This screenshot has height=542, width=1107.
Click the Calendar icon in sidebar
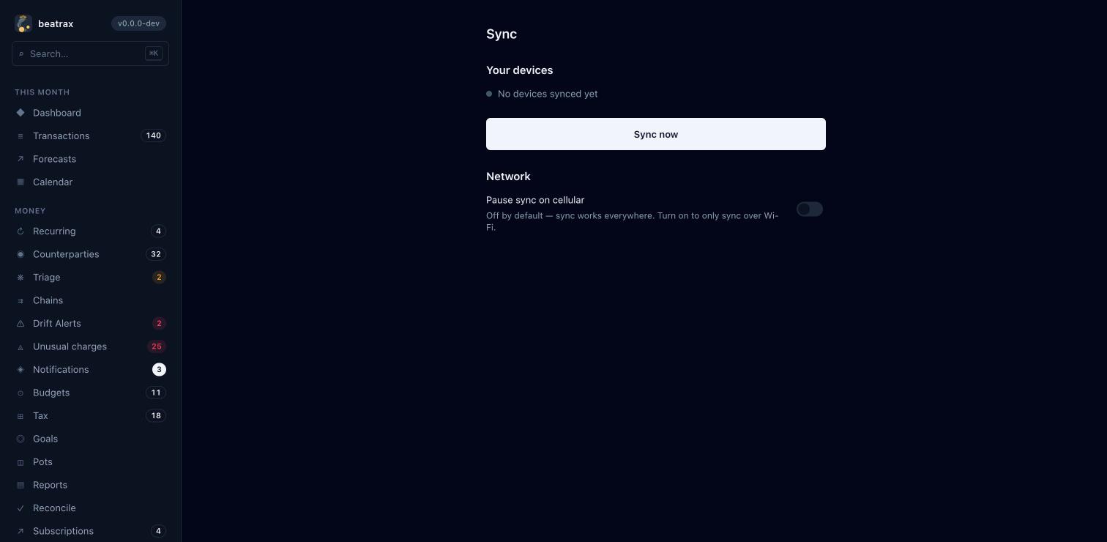coord(20,182)
